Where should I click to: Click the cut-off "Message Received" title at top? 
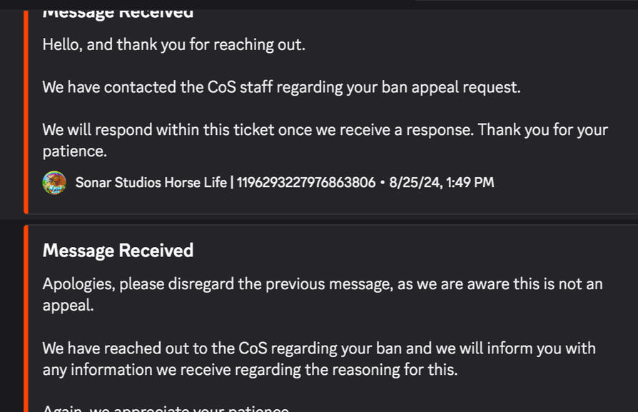point(118,13)
